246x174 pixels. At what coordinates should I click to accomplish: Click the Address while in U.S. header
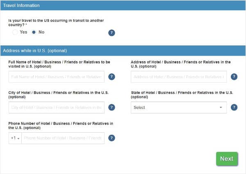(35, 51)
